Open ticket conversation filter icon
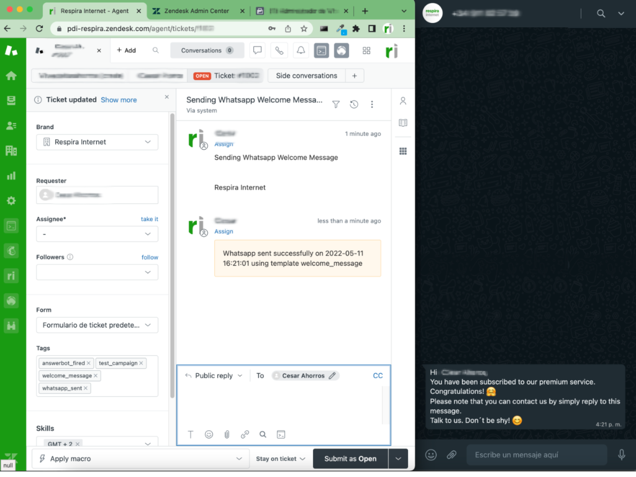The height and width of the screenshot is (477, 636). (335, 104)
